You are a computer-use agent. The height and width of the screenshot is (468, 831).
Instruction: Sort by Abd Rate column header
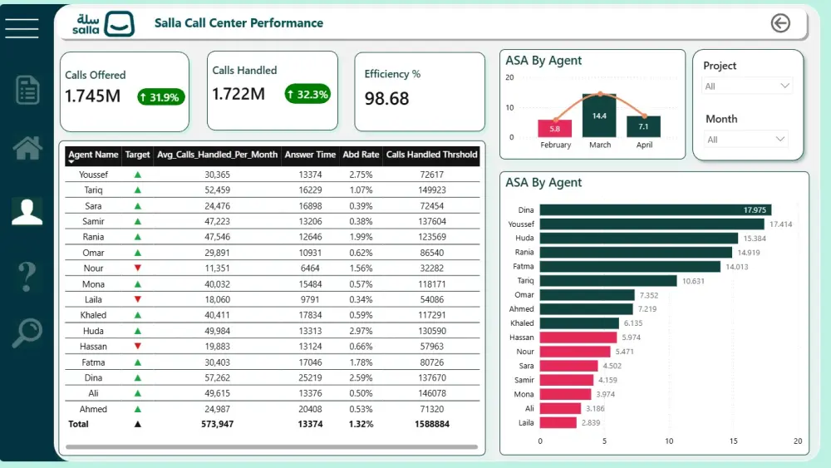[x=361, y=155]
